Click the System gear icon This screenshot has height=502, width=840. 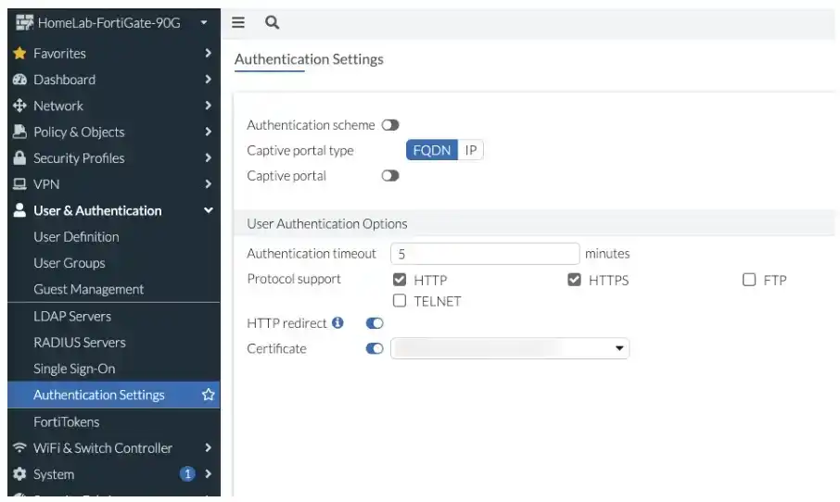19,473
